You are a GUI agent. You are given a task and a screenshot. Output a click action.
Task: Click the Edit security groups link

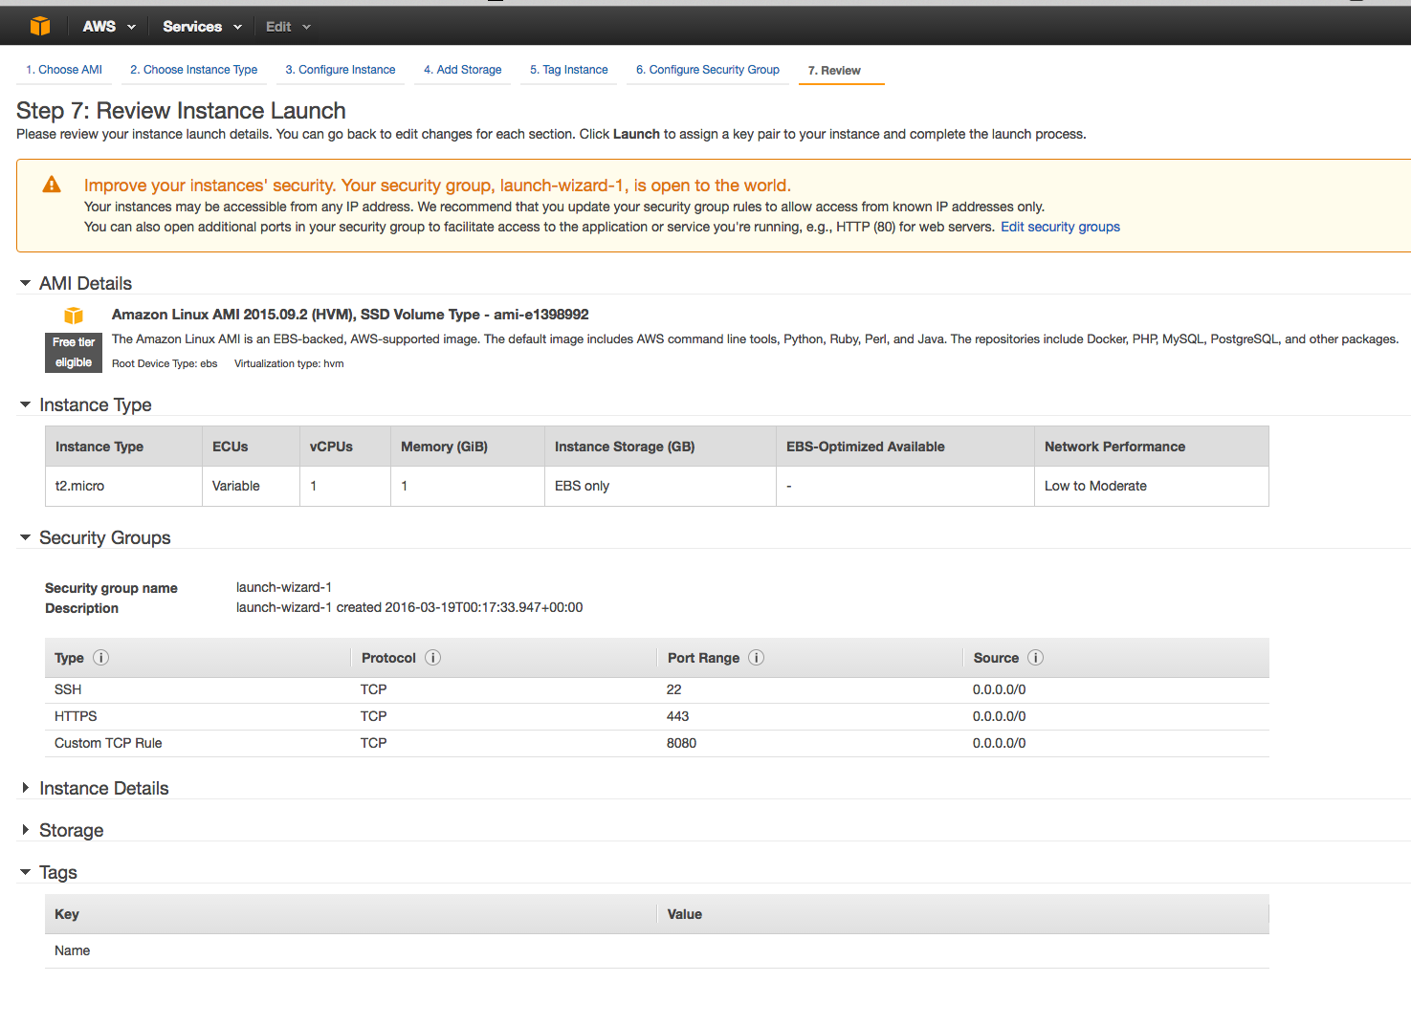tap(1060, 227)
